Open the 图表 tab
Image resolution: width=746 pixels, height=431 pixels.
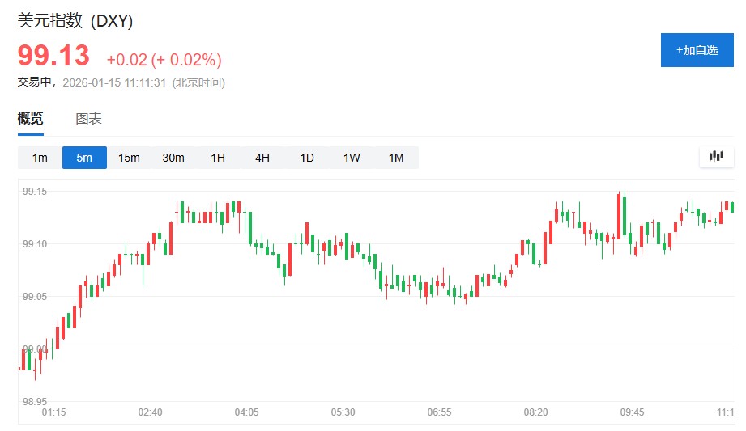(88, 119)
